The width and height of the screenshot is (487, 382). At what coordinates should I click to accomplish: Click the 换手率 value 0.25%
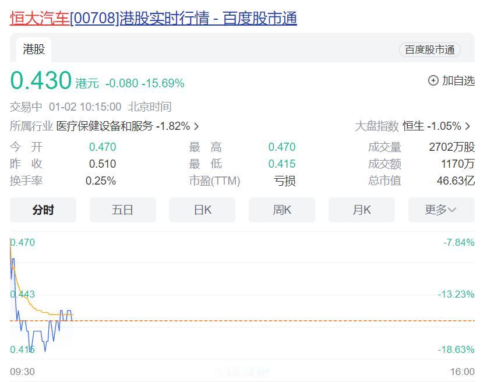point(101,181)
